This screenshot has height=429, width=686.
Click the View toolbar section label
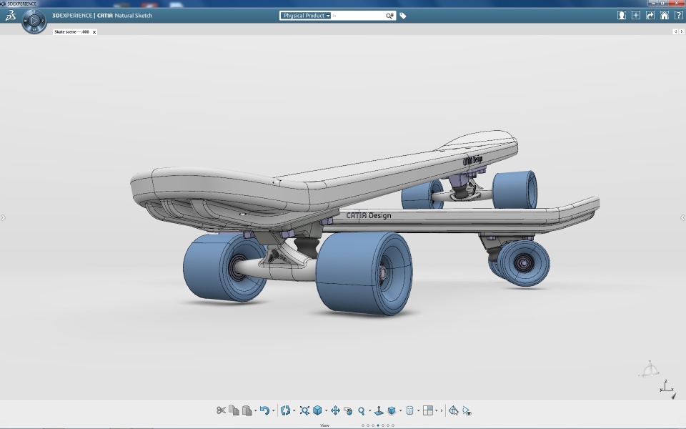(324, 425)
